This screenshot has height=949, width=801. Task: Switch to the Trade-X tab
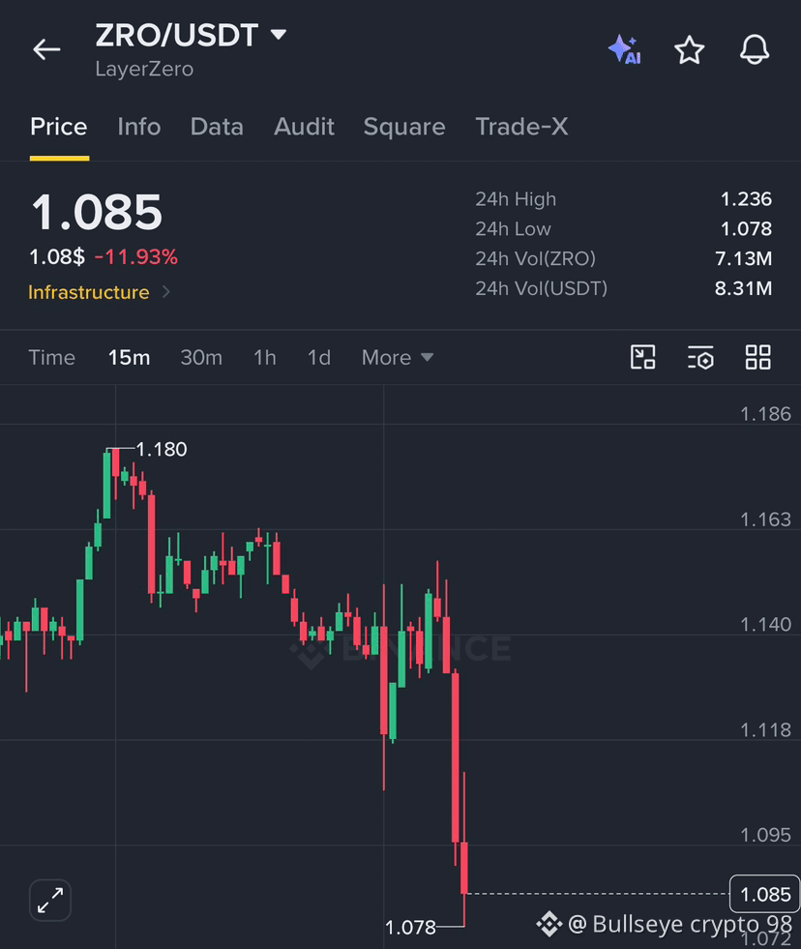point(521,127)
